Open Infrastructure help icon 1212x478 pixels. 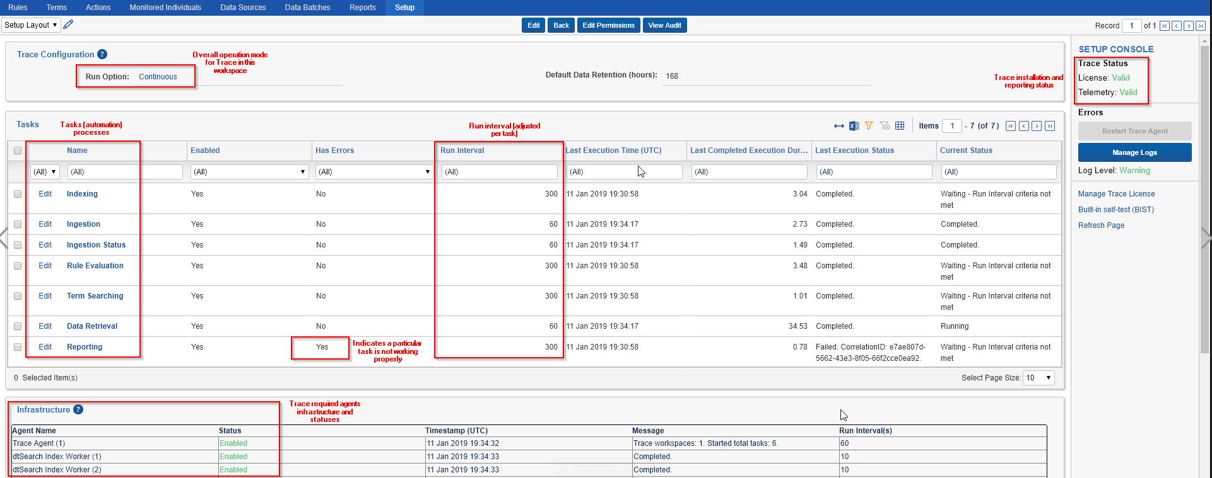[x=78, y=409]
